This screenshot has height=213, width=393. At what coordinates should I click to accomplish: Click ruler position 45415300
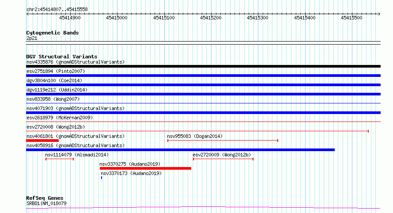click(x=257, y=18)
